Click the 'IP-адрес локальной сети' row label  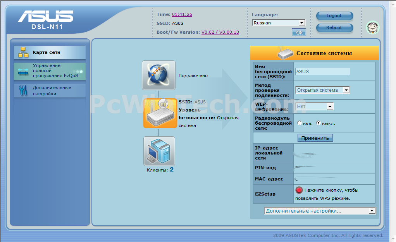[269, 153]
